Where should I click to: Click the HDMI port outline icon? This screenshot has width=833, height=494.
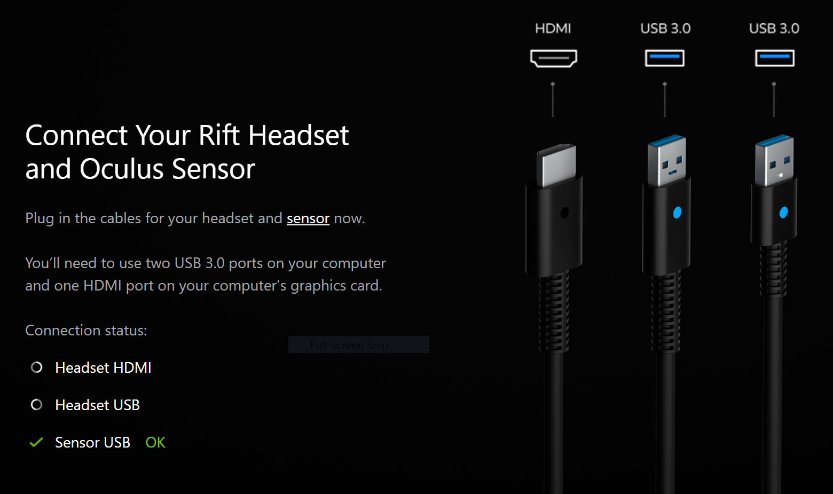point(553,58)
